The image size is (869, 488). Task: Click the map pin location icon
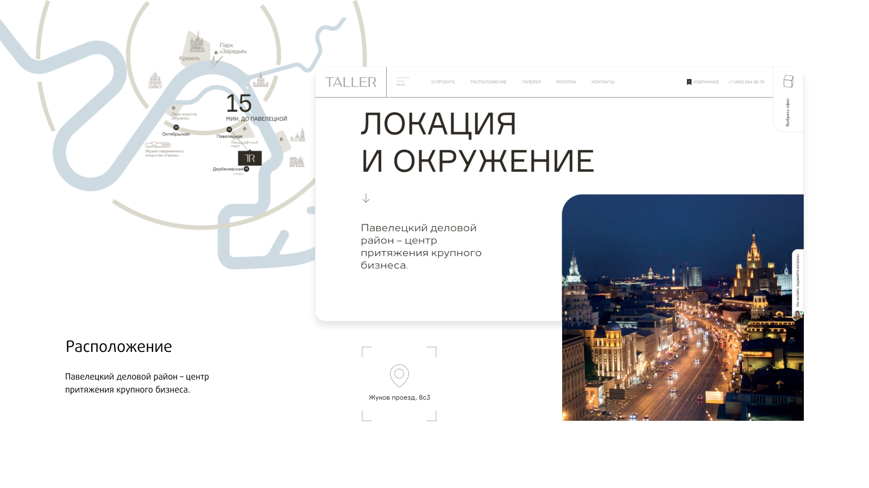399,375
